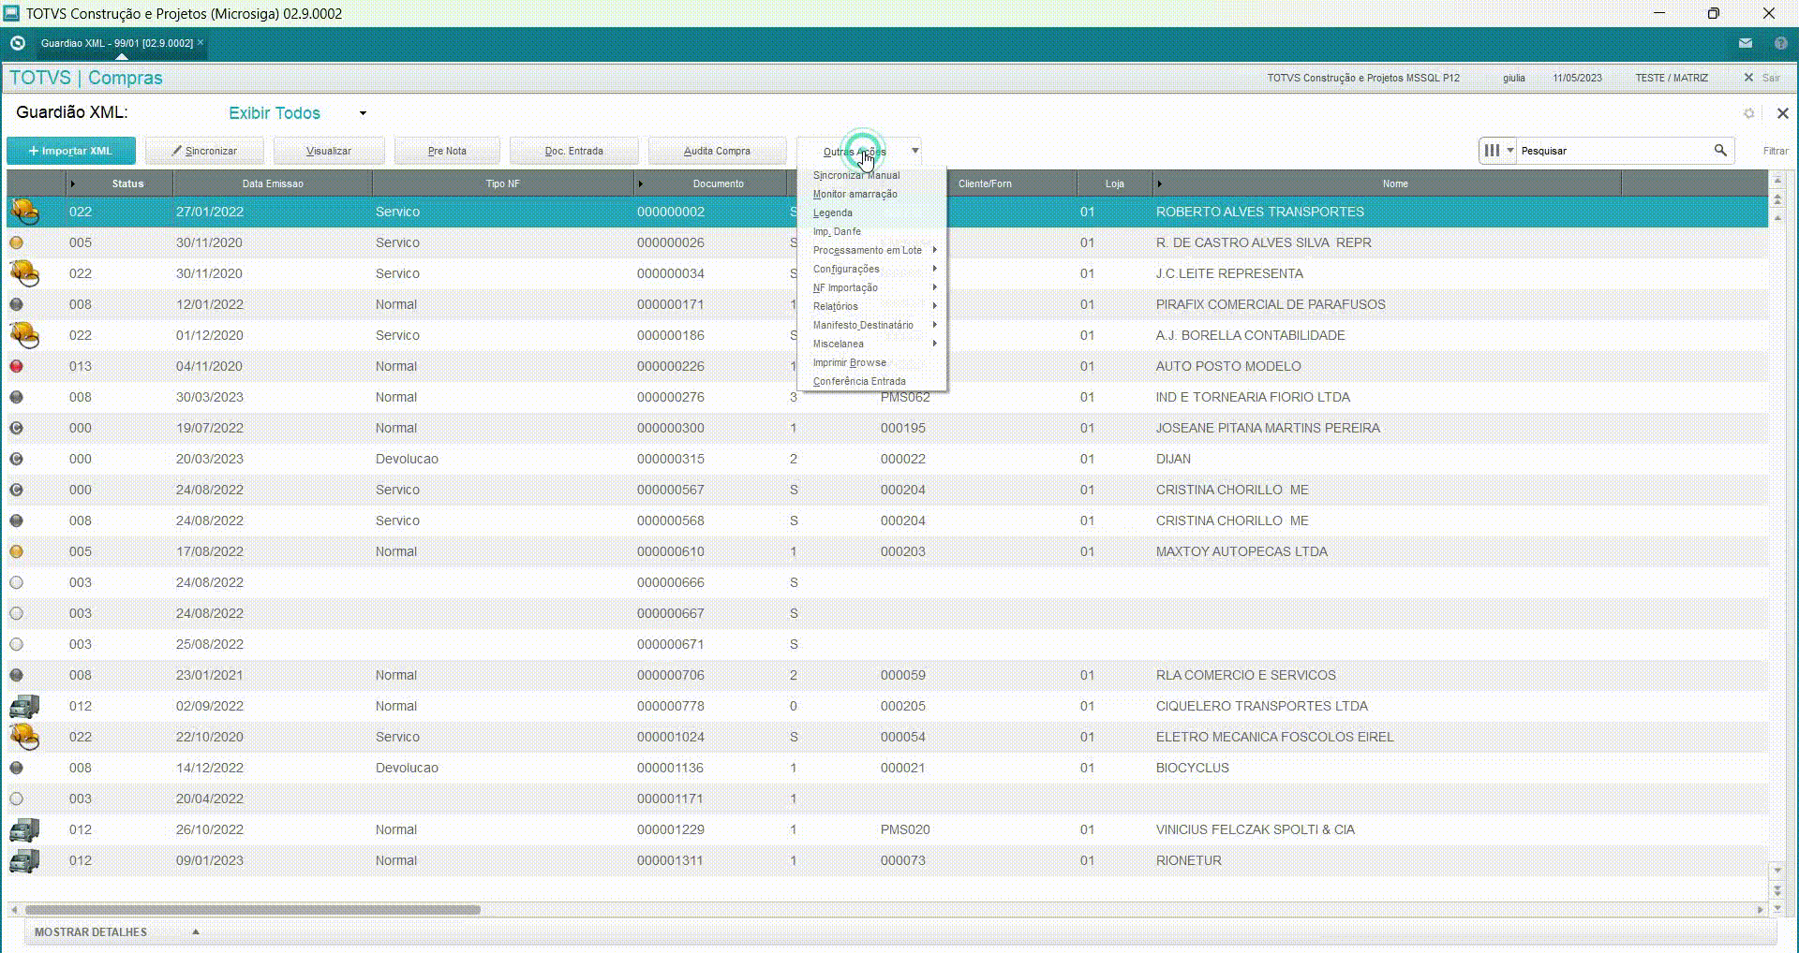The image size is (1799, 953).
Task: Click the empty status circle for document 000001171
Action: [16, 799]
